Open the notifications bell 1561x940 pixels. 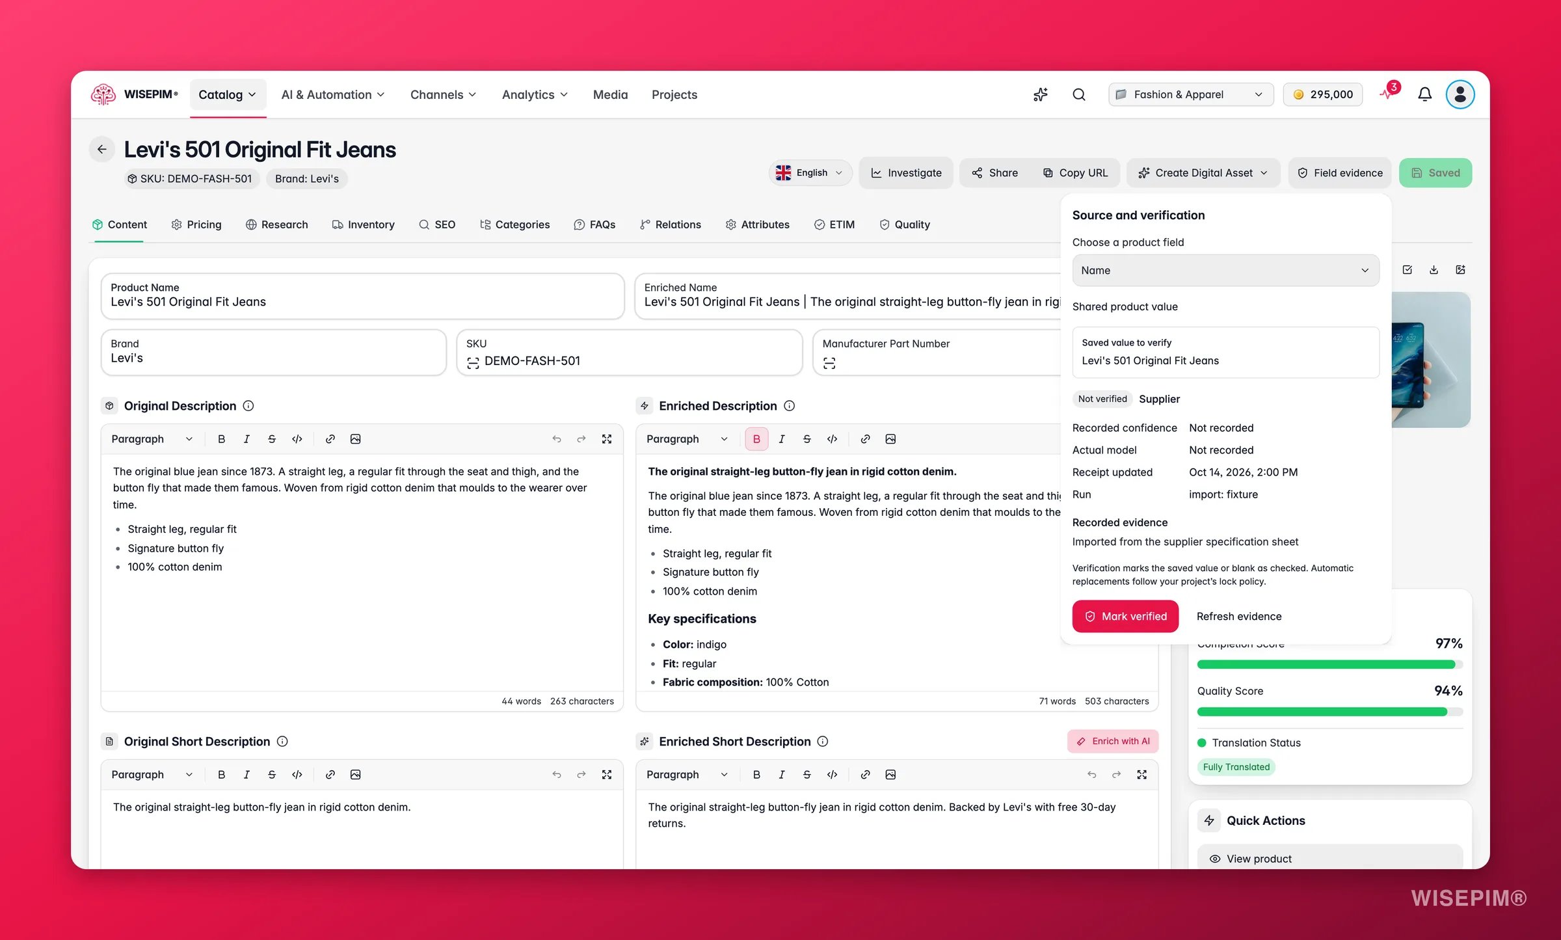tap(1424, 94)
